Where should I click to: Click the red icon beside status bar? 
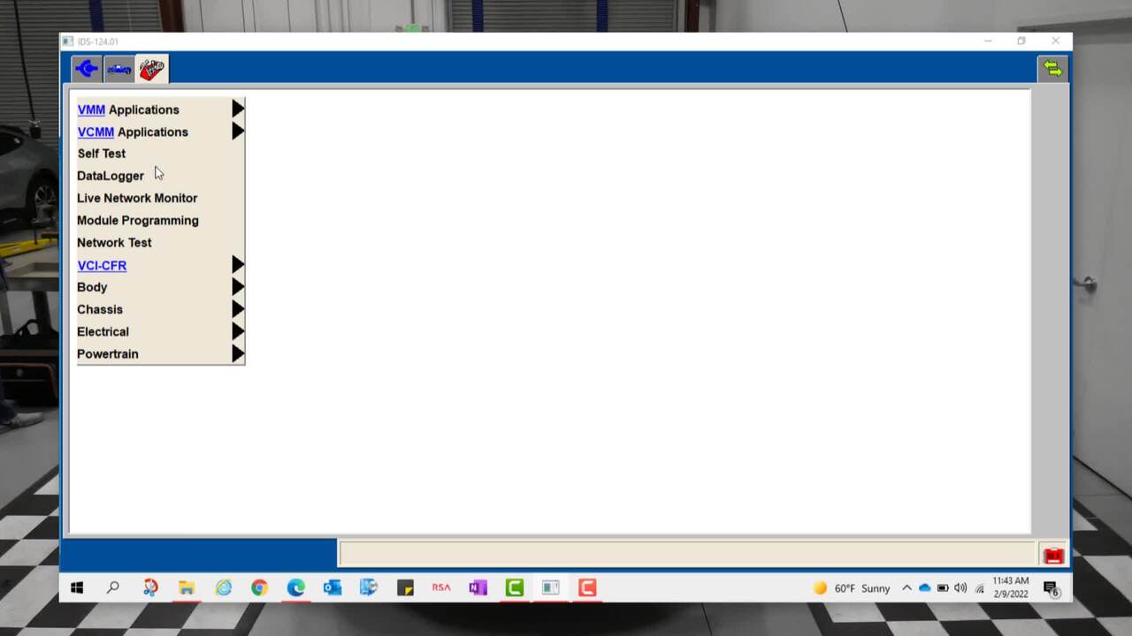click(x=1053, y=556)
